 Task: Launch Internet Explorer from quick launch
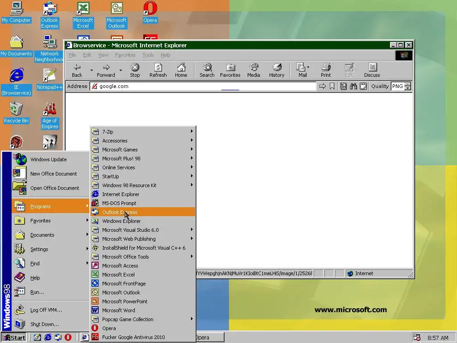click(x=47, y=338)
